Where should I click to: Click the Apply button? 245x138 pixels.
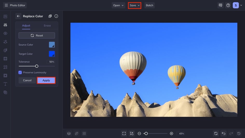pyautogui.click(x=46, y=80)
